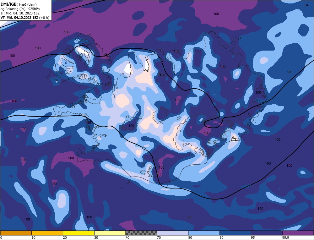Viewport: 314px width, 240px height.
Task: Click the purple legend swatch above 99.9
Action: (298, 233)
